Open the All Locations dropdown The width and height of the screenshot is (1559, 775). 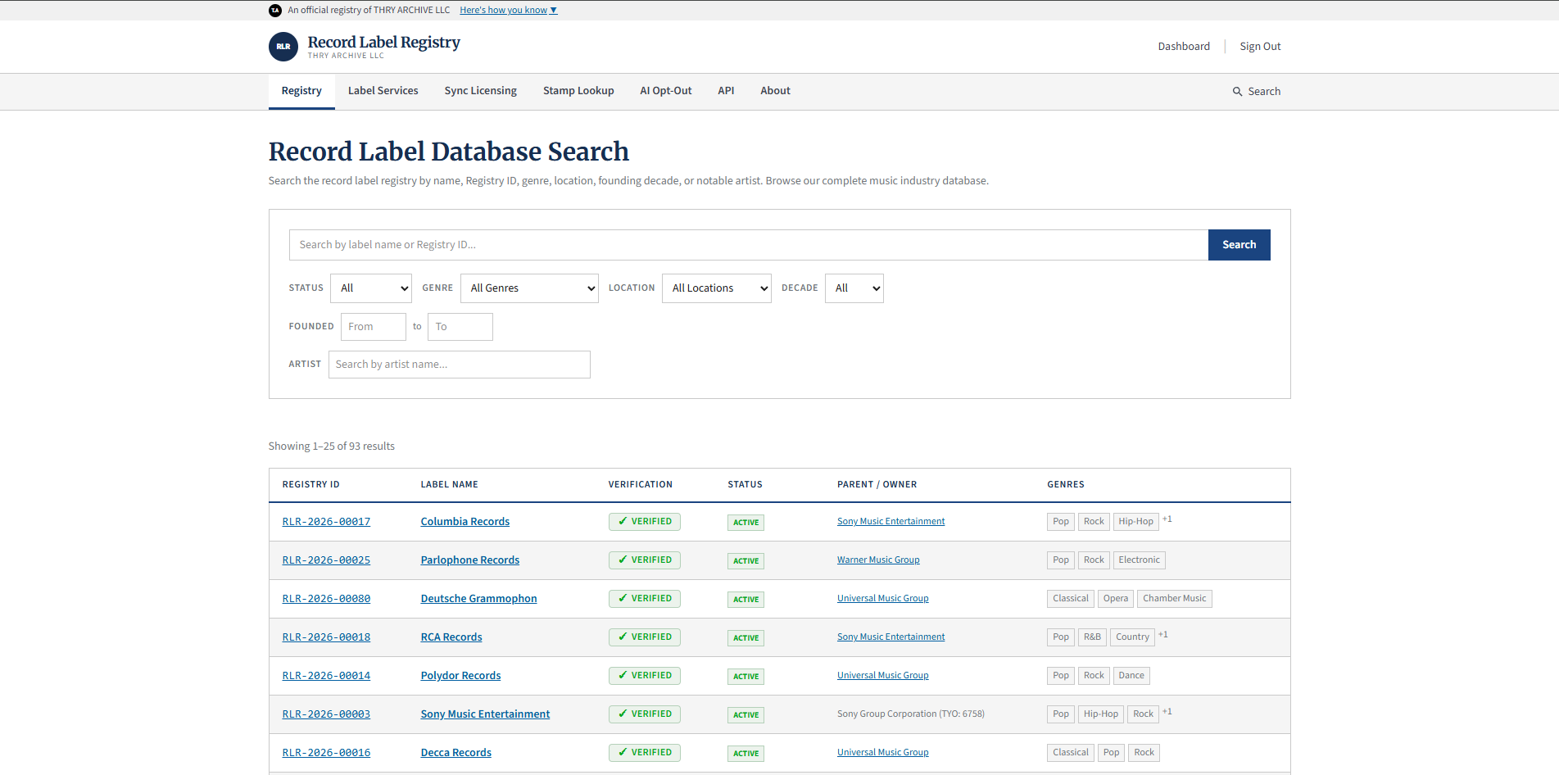717,288
